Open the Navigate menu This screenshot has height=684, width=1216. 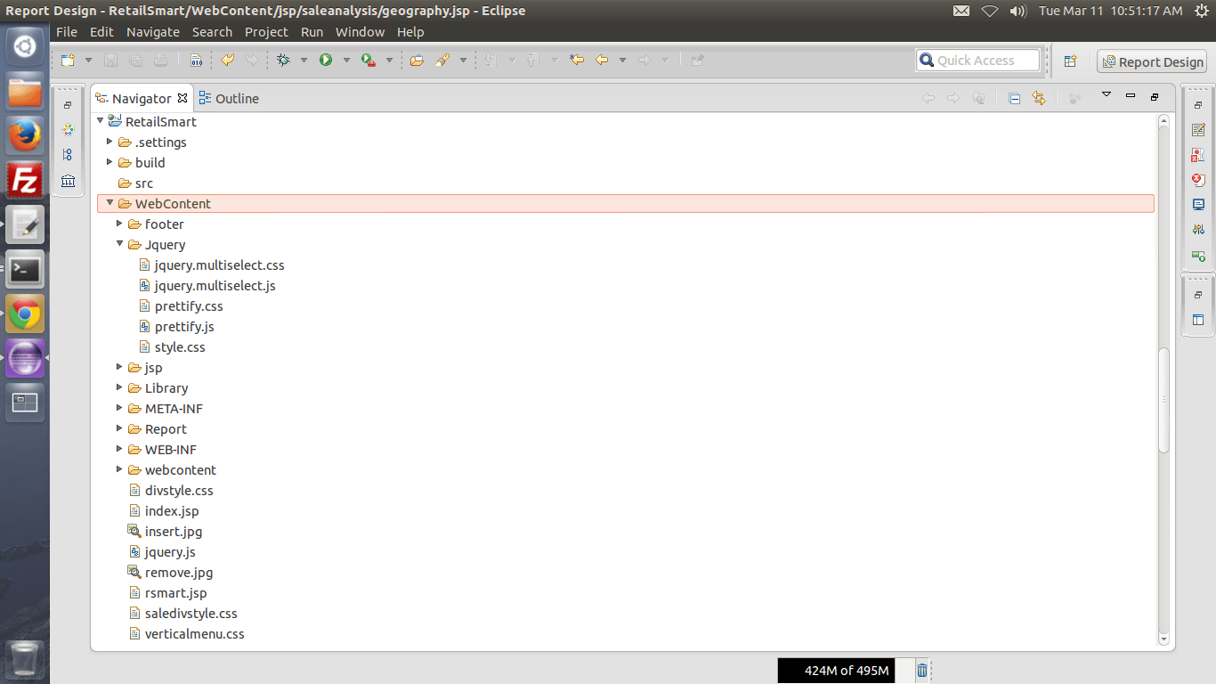pyautogui.click(x=152, y=32)
